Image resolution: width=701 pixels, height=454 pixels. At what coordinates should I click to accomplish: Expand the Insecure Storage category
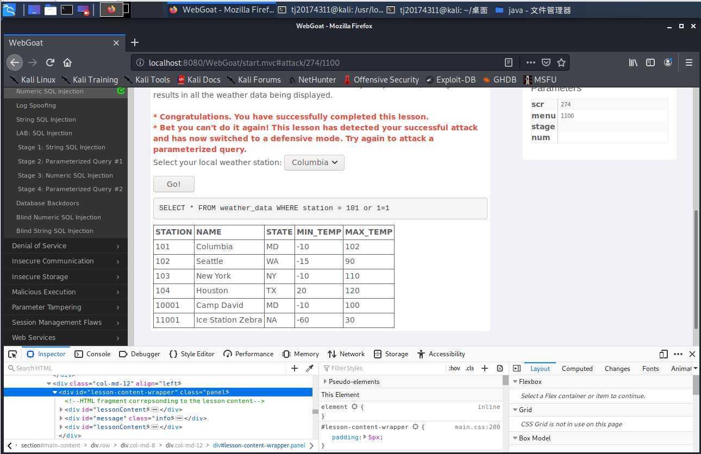tap(66, 276)
